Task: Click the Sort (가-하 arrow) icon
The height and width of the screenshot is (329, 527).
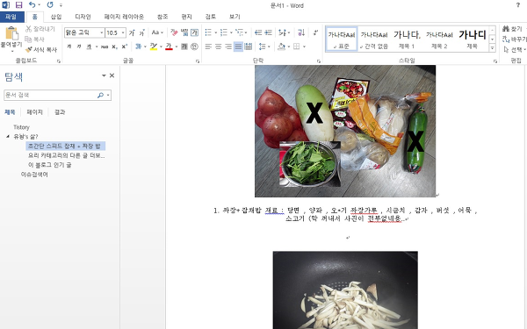Action: pos(301,32)
